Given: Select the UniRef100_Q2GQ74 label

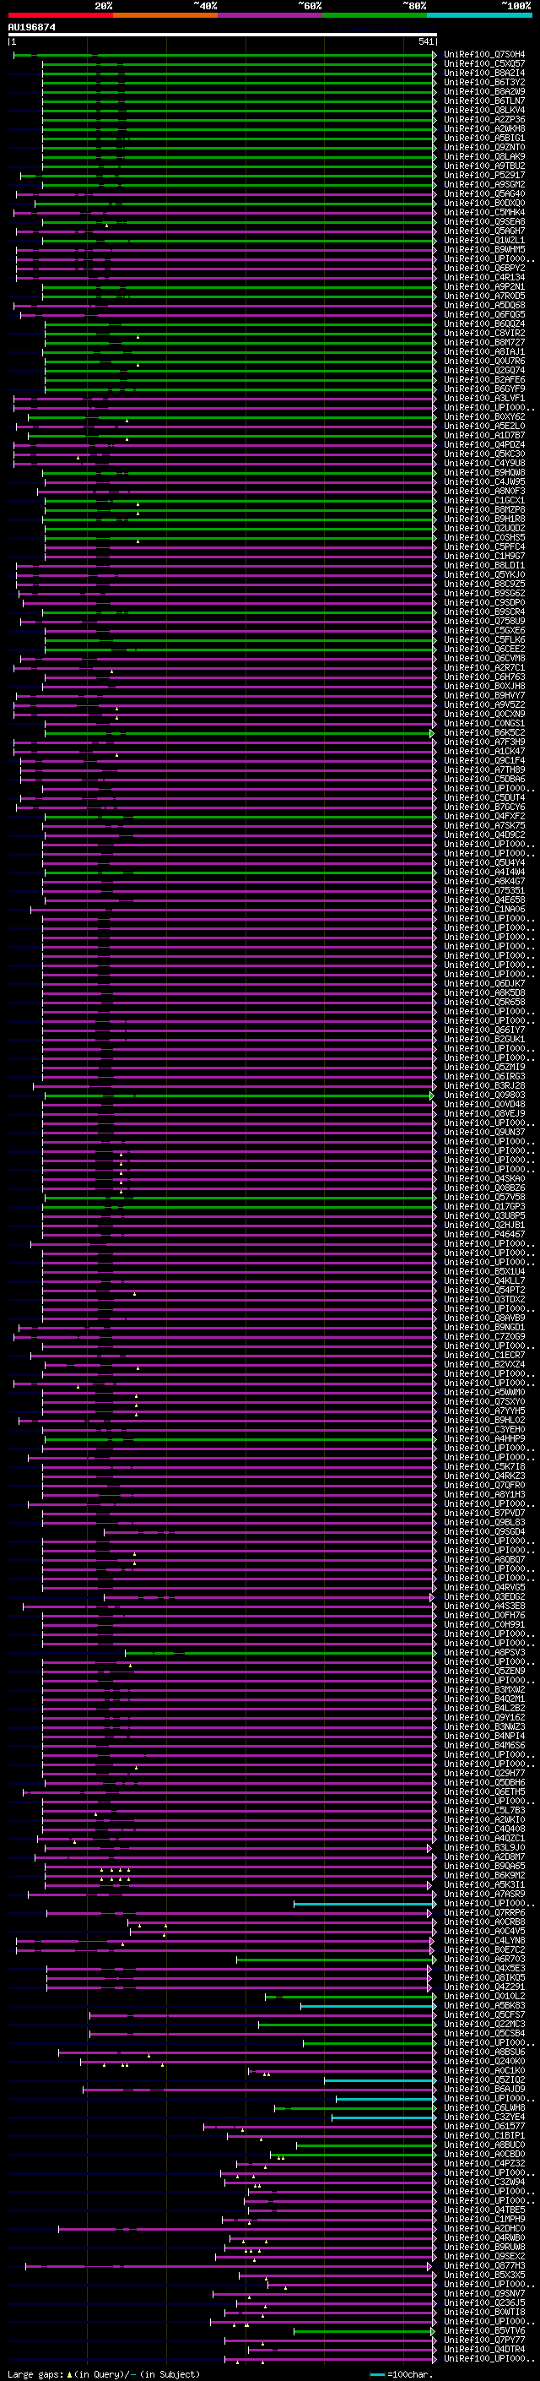Looking at the screenshot, I should pyautogui.click(x=484, y=371).
